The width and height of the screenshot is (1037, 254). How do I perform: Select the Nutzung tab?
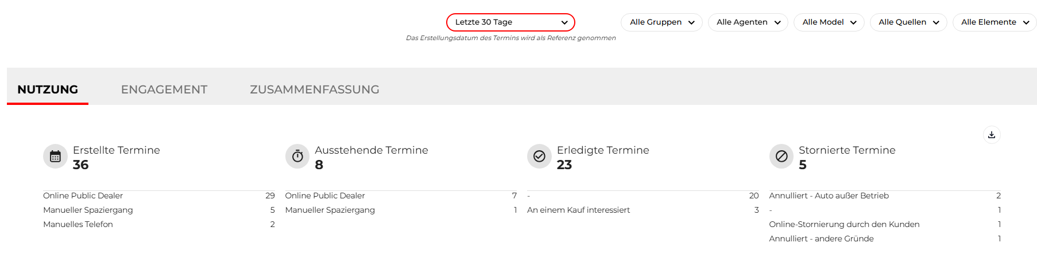pyautogui.click(x=48, y=89)
